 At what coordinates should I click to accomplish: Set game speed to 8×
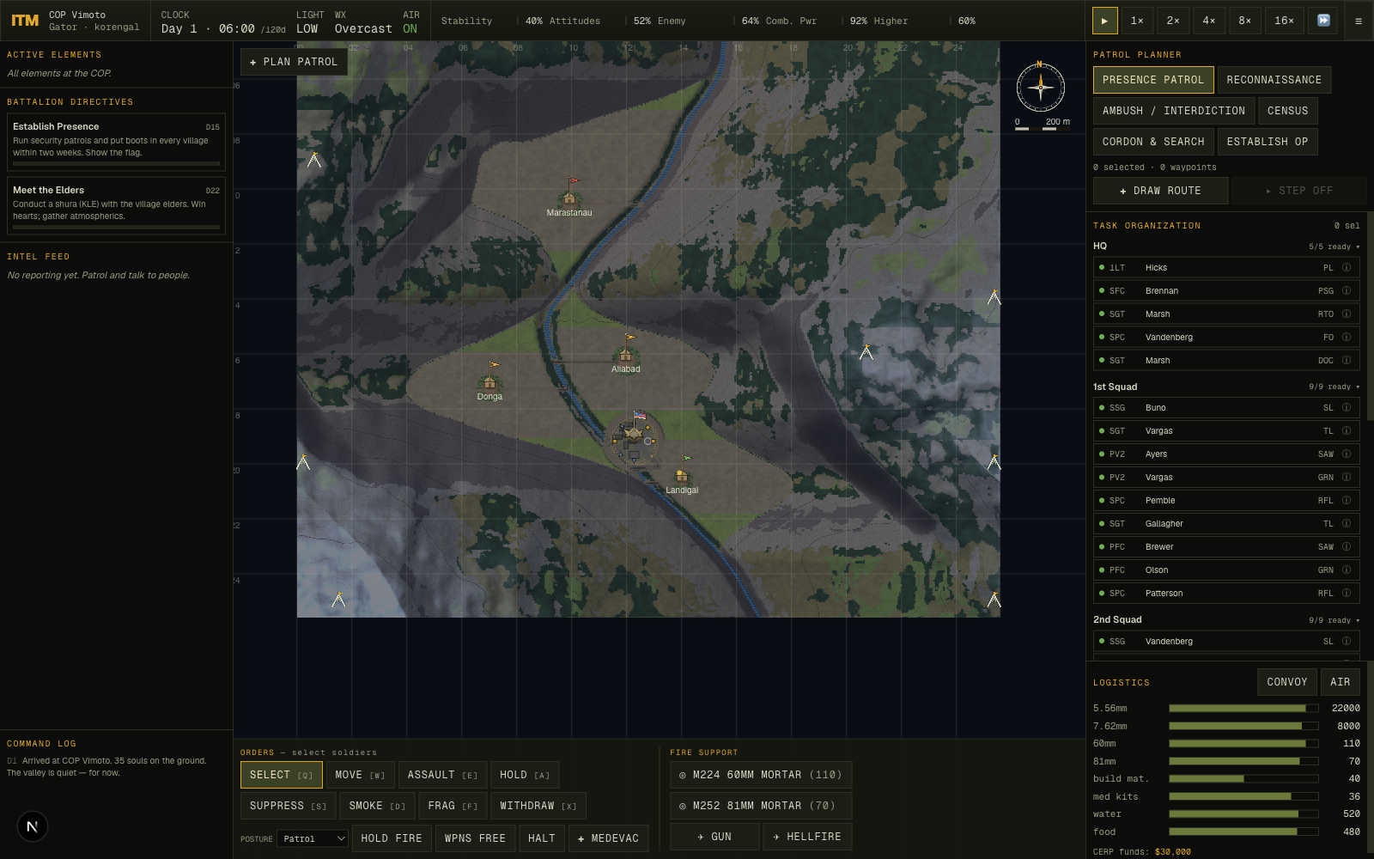[1245, 21]
